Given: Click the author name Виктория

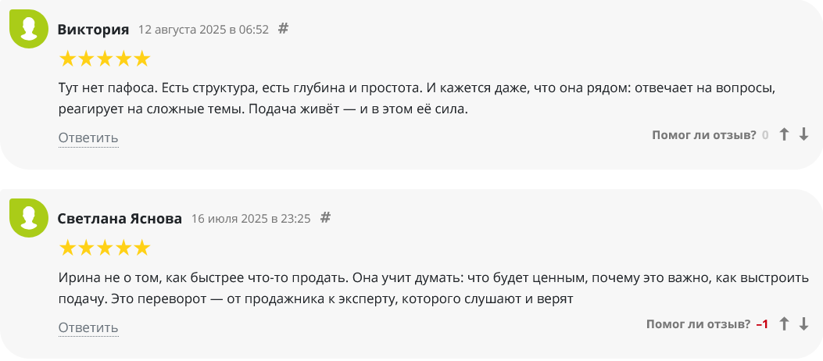Looking at the screenshot, I should [x=93, y=30].
